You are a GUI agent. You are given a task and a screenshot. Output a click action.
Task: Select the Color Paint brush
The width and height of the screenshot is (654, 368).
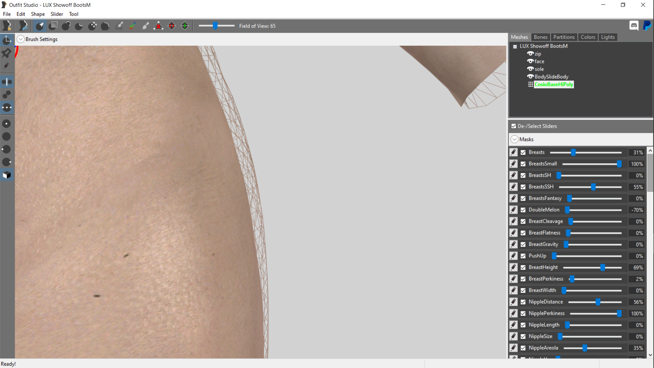[132, 26]
